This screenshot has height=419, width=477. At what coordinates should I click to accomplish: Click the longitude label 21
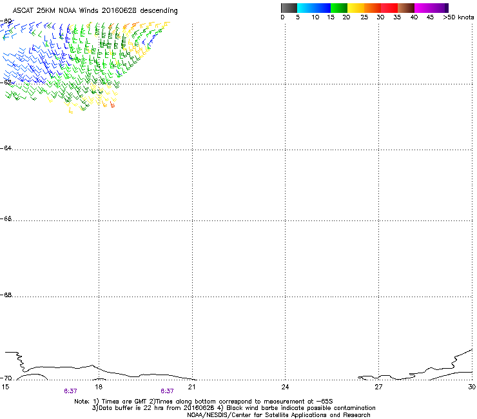coord(191,387)
